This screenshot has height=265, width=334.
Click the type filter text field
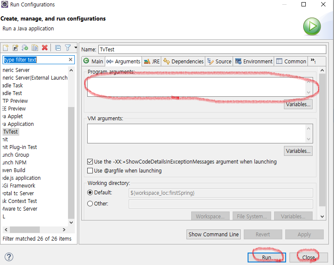click(x=35, y=60)
